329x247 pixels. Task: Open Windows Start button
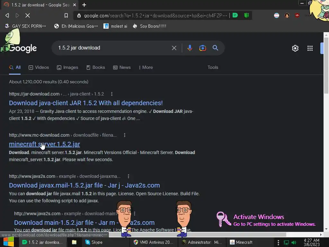(x=9, y=242)
